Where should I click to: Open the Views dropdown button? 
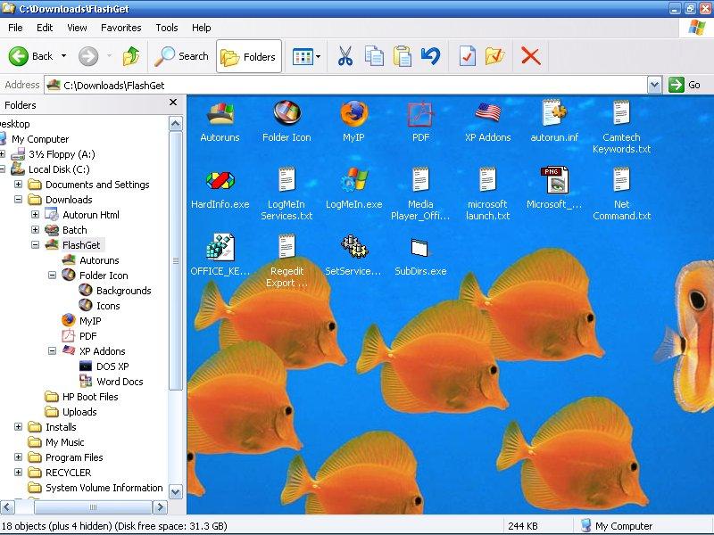point(306,56)
